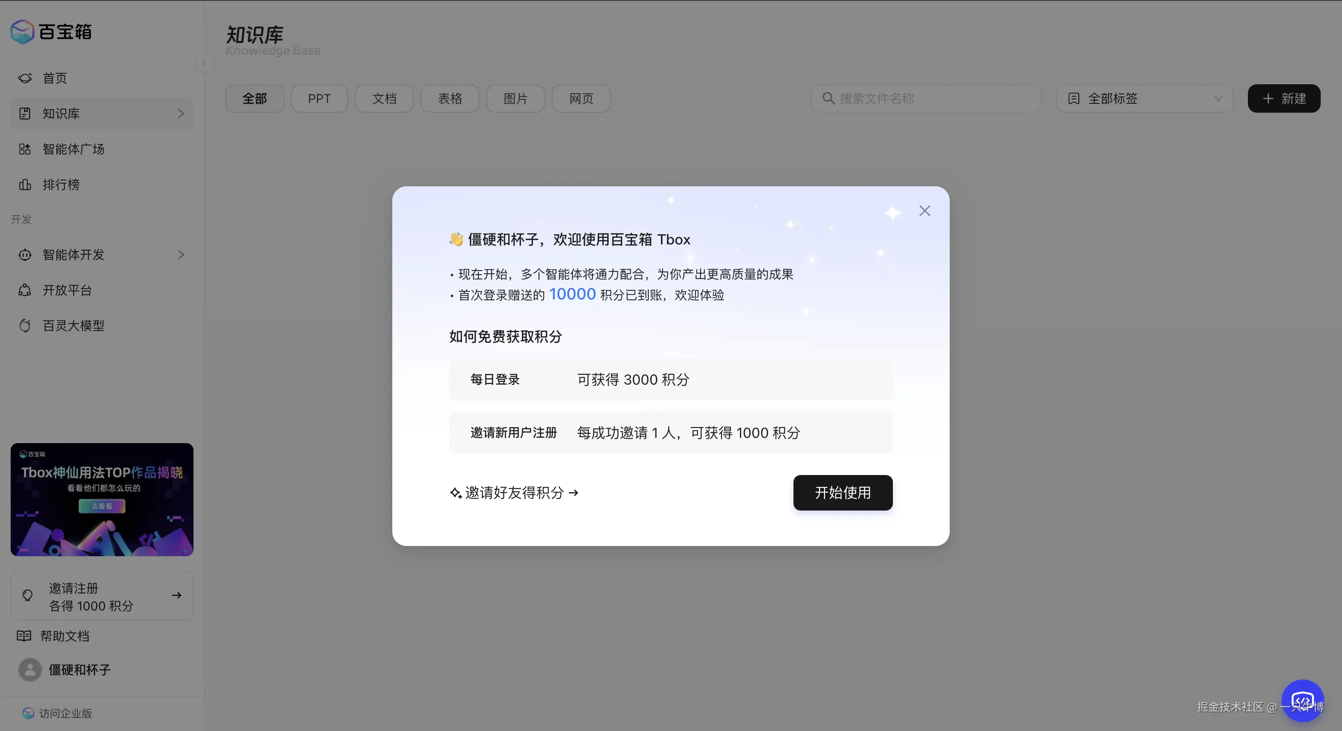The width and height of the screenshot is (1342, 731).
Task: Click the 搜索文件名称 search field
Action: [x=926, y=98]
